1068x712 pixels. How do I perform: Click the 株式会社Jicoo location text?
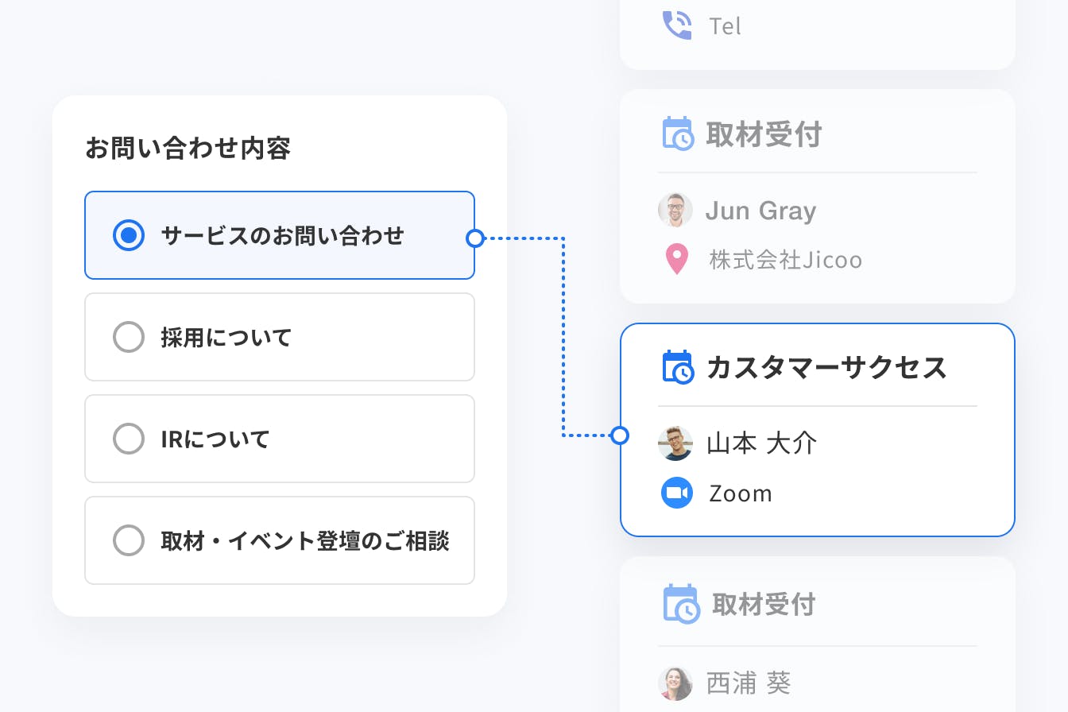click(786, 260)
